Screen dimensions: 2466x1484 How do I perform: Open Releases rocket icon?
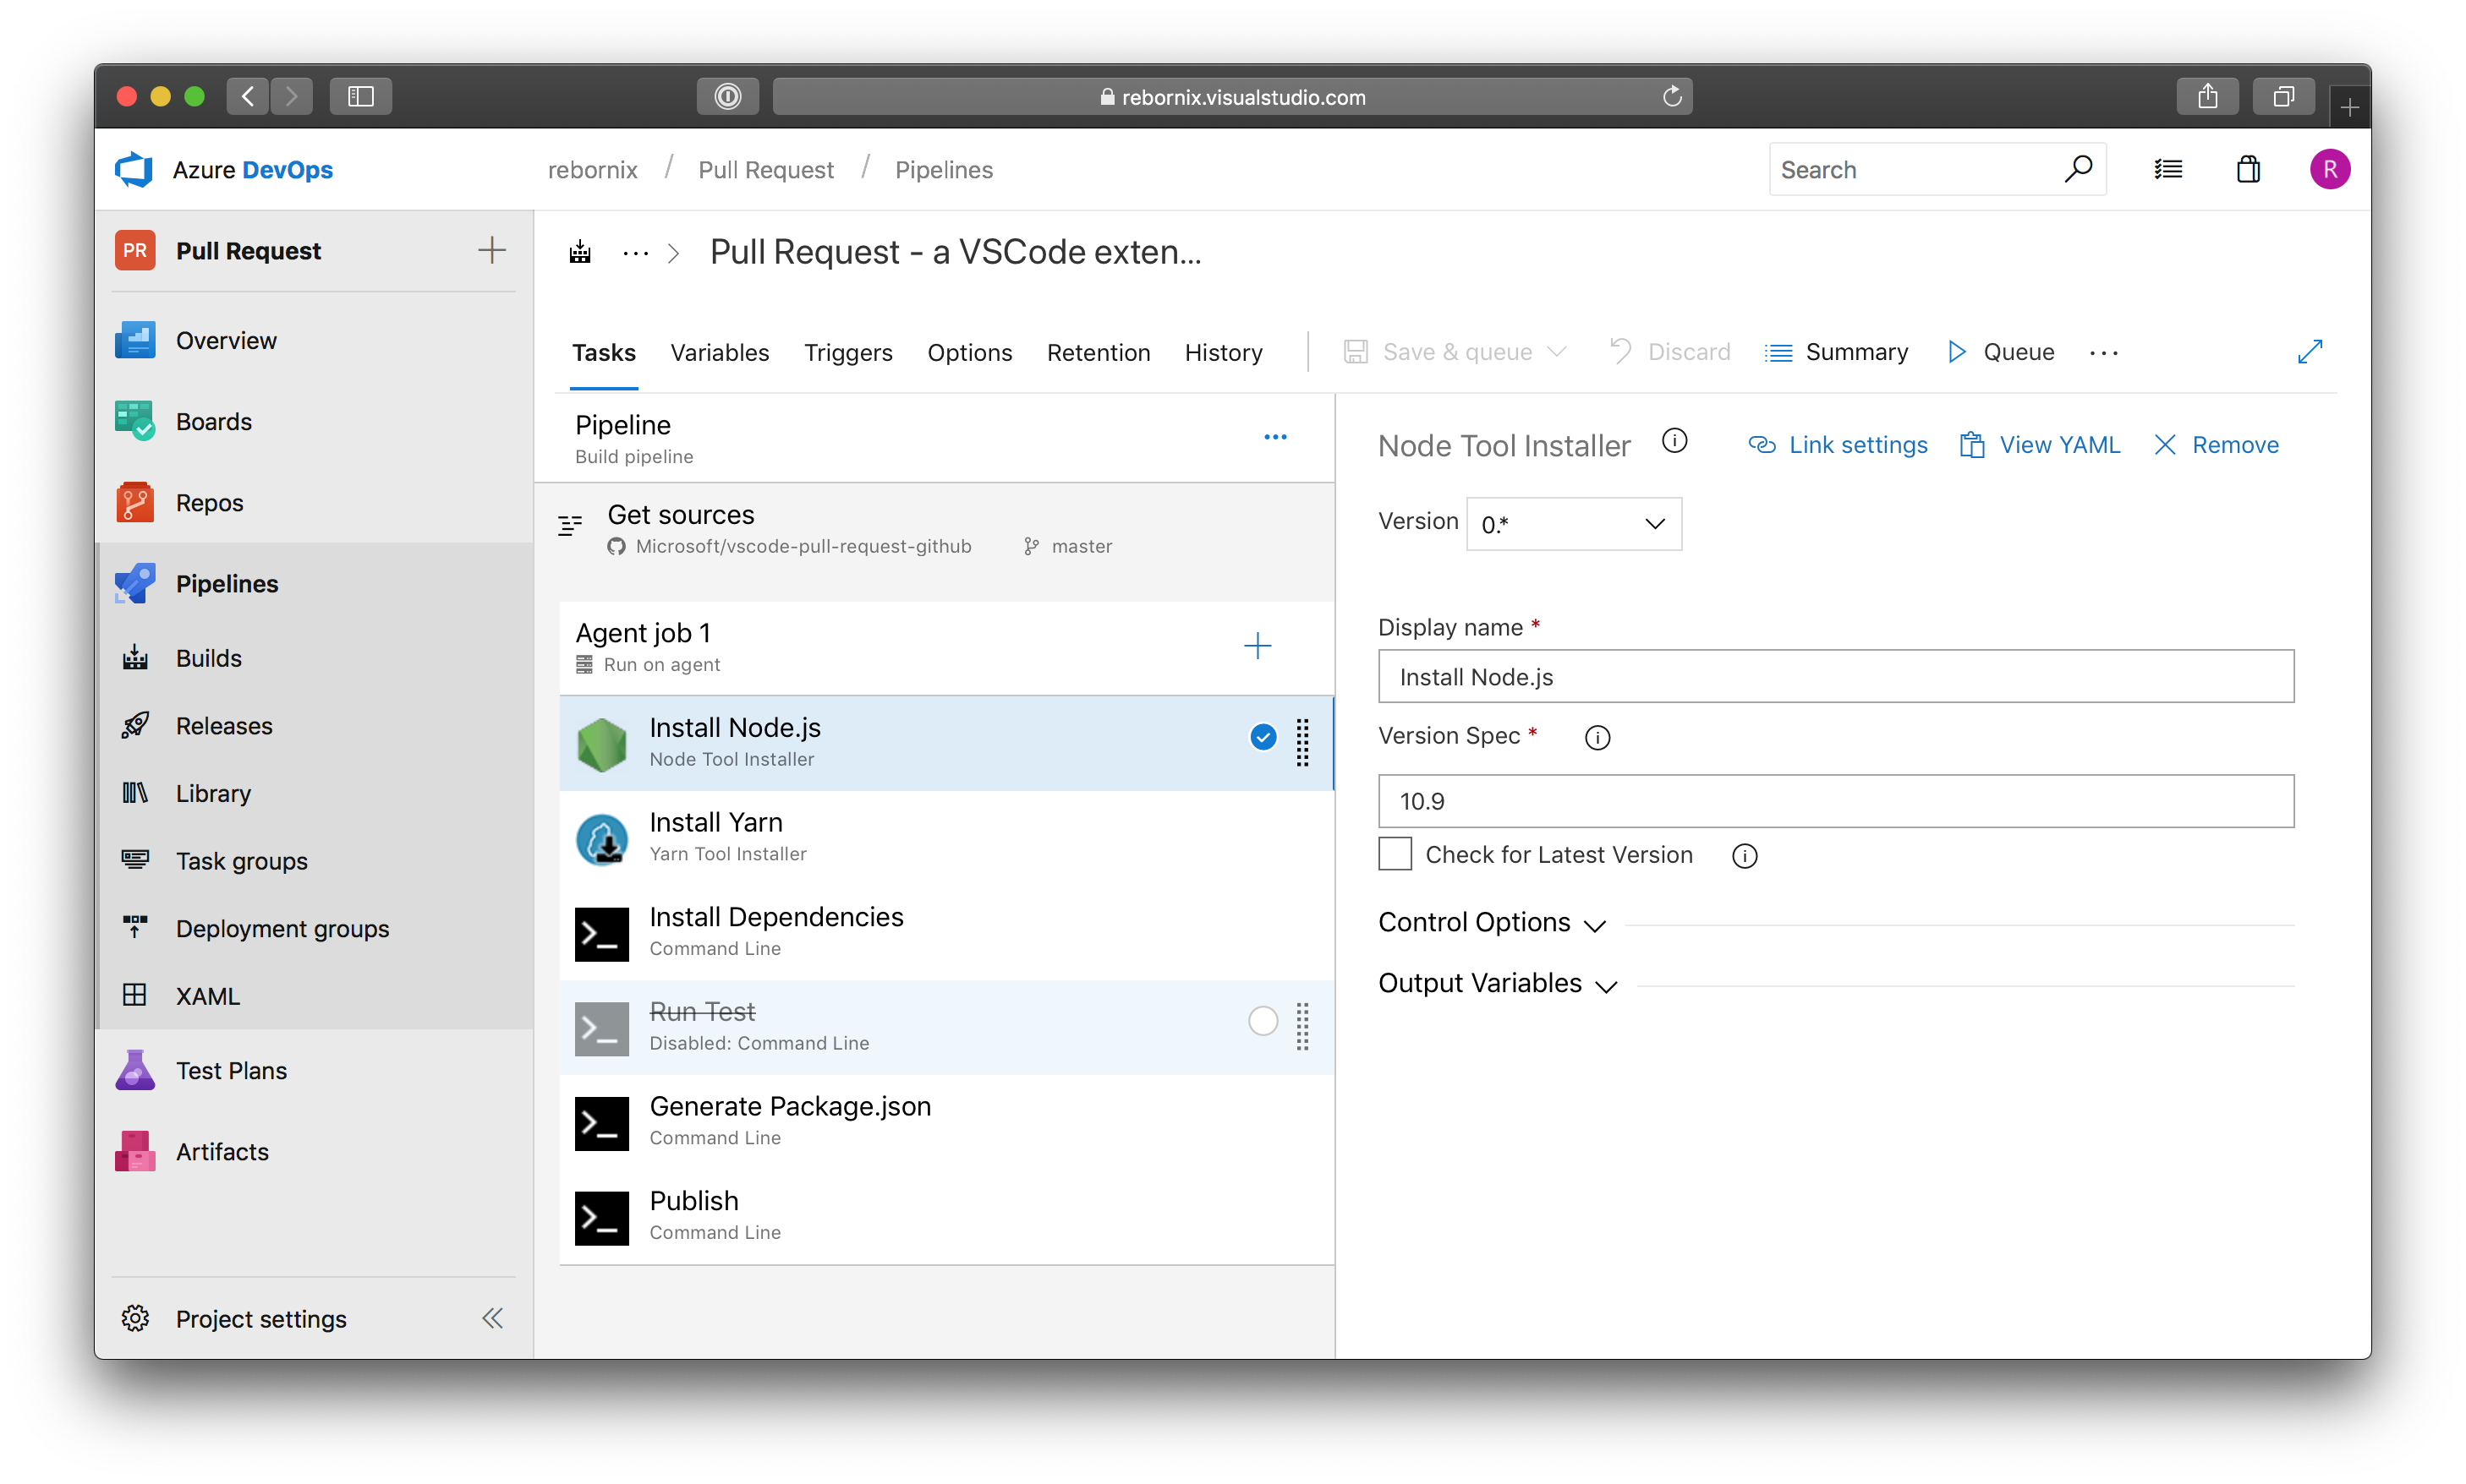pos(135,725)
